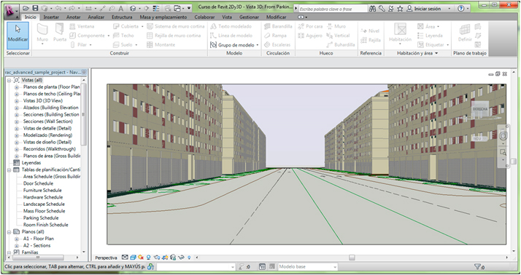Open Iniciar sesión dropdown arrow
This screenshot has height=275, width=521.
[449, 9]
